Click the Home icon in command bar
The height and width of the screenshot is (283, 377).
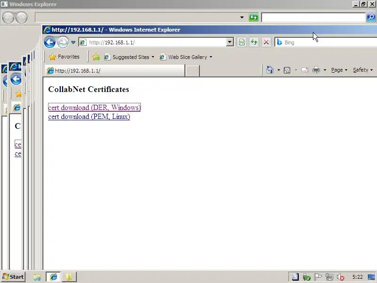click(x=270, y=70)
